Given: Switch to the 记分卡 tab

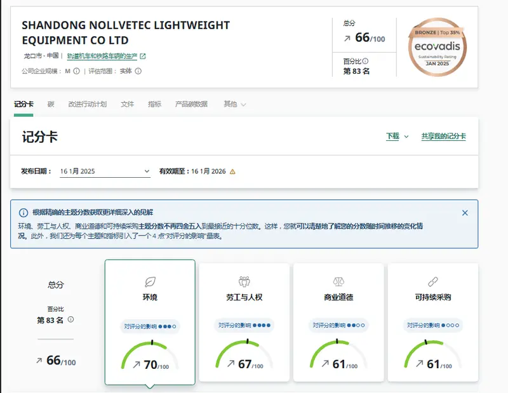Looking at the screenshot, I should point(23,104).
